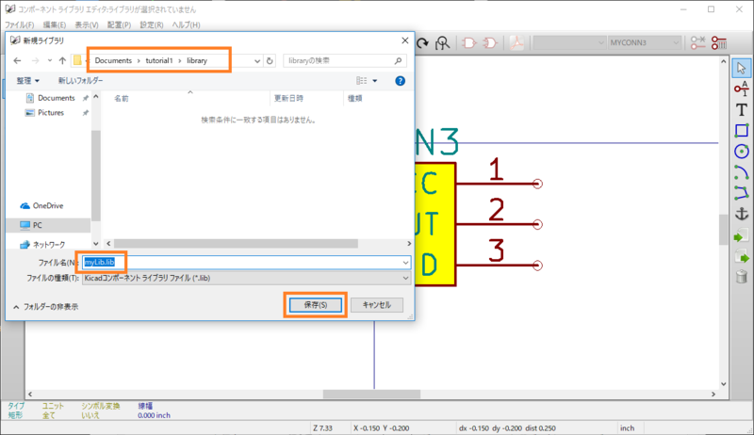Click the Export drawing icon
The width and height of the screenshot is (754, 435).
click(741, 257)
